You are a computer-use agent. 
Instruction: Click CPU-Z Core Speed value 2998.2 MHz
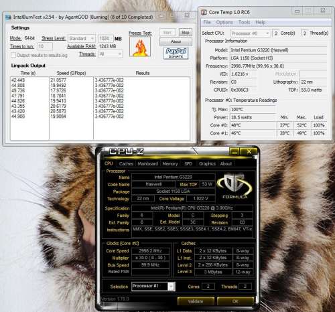pyautogui.click(x=150, y=251)
